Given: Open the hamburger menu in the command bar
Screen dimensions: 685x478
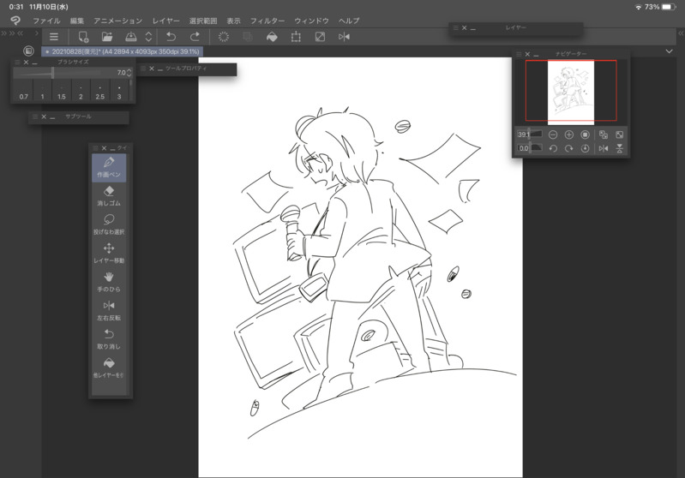Looking at the screenshot, I should click(x=54, y=37).
